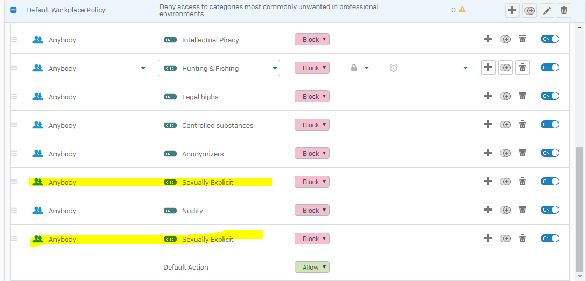Delete the Nudity rule with its trash icon
Screen dimensions: 586x281
coord(522,210)
